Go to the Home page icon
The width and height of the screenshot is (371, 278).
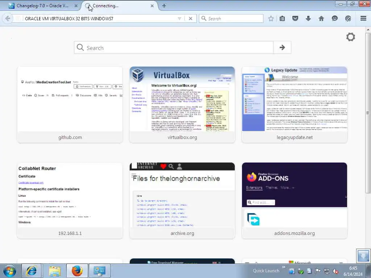tap(321, 18)
